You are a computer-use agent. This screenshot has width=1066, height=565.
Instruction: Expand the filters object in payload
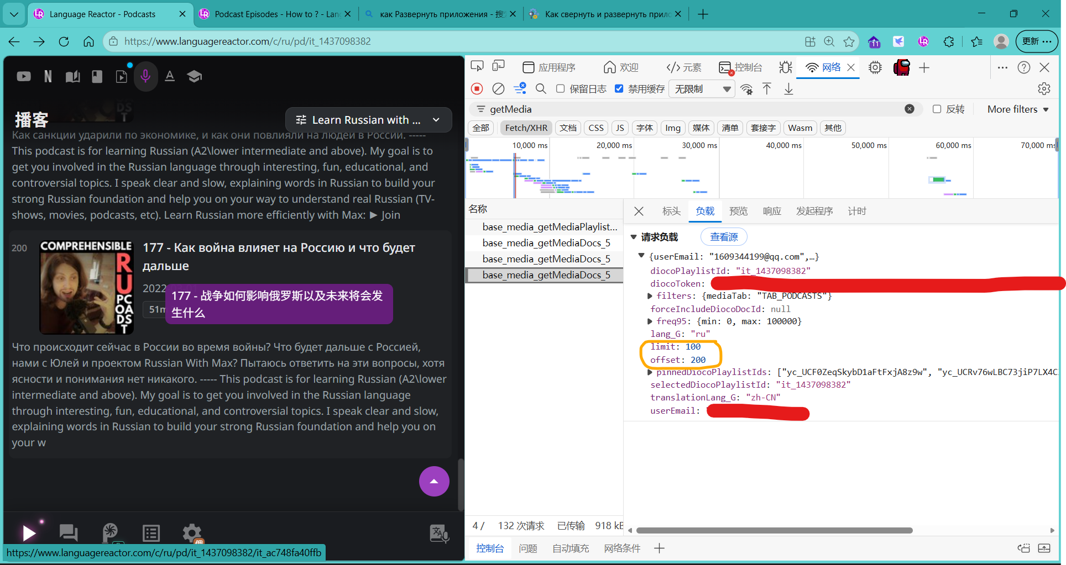point(650,296)
